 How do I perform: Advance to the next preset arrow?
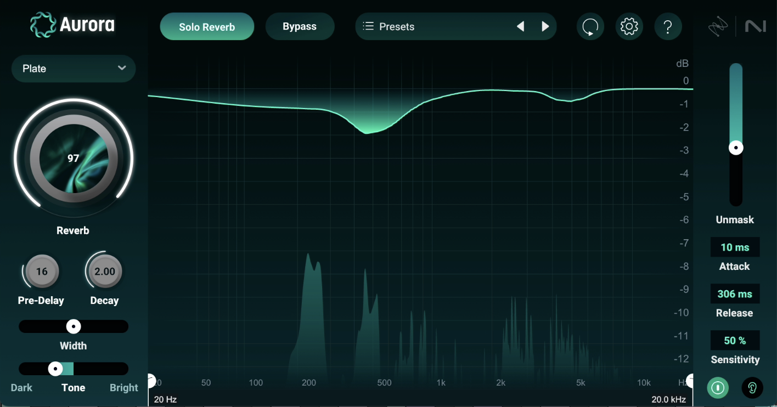pyautogui.click(x=544, y=26)
